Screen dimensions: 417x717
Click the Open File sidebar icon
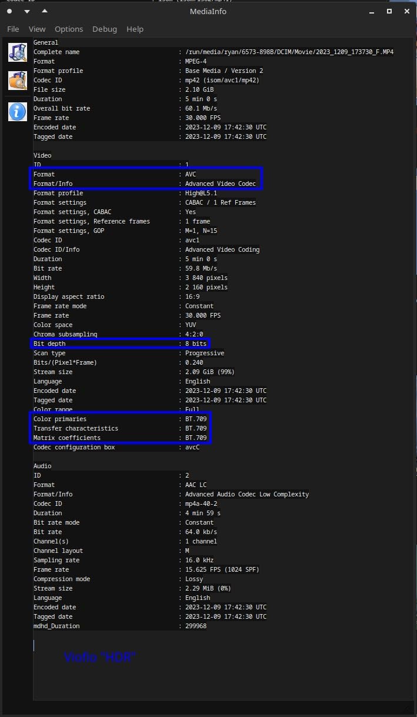point(18,52)
